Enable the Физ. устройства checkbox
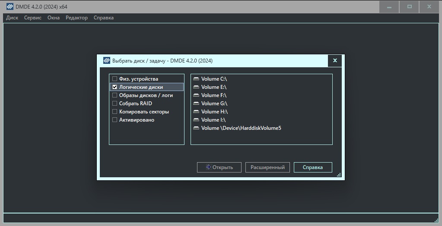 pos(115,79)
